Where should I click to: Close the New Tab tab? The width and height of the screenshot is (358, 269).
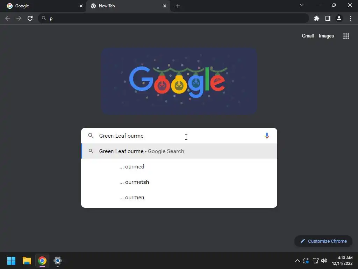[x=165, y=6]
